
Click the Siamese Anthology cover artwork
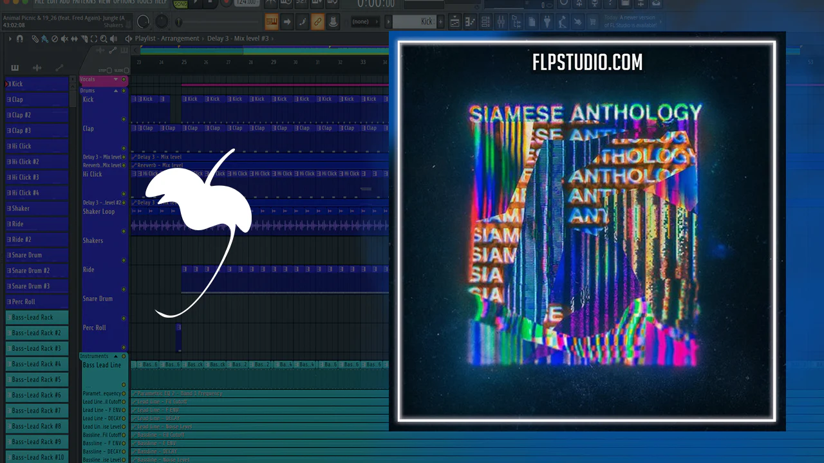click(587, 232)
